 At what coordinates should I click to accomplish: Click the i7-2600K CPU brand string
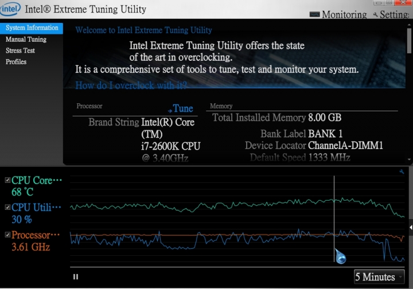pos(171,146)
